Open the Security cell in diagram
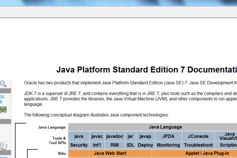The image size is (237, 158). click(79, 145)
